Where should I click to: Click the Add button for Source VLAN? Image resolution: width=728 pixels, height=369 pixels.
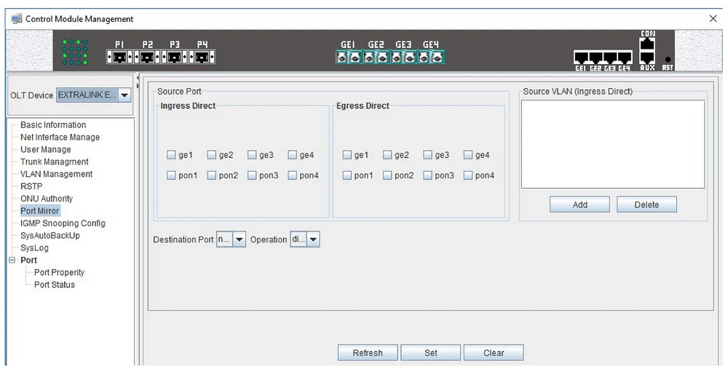579,205
